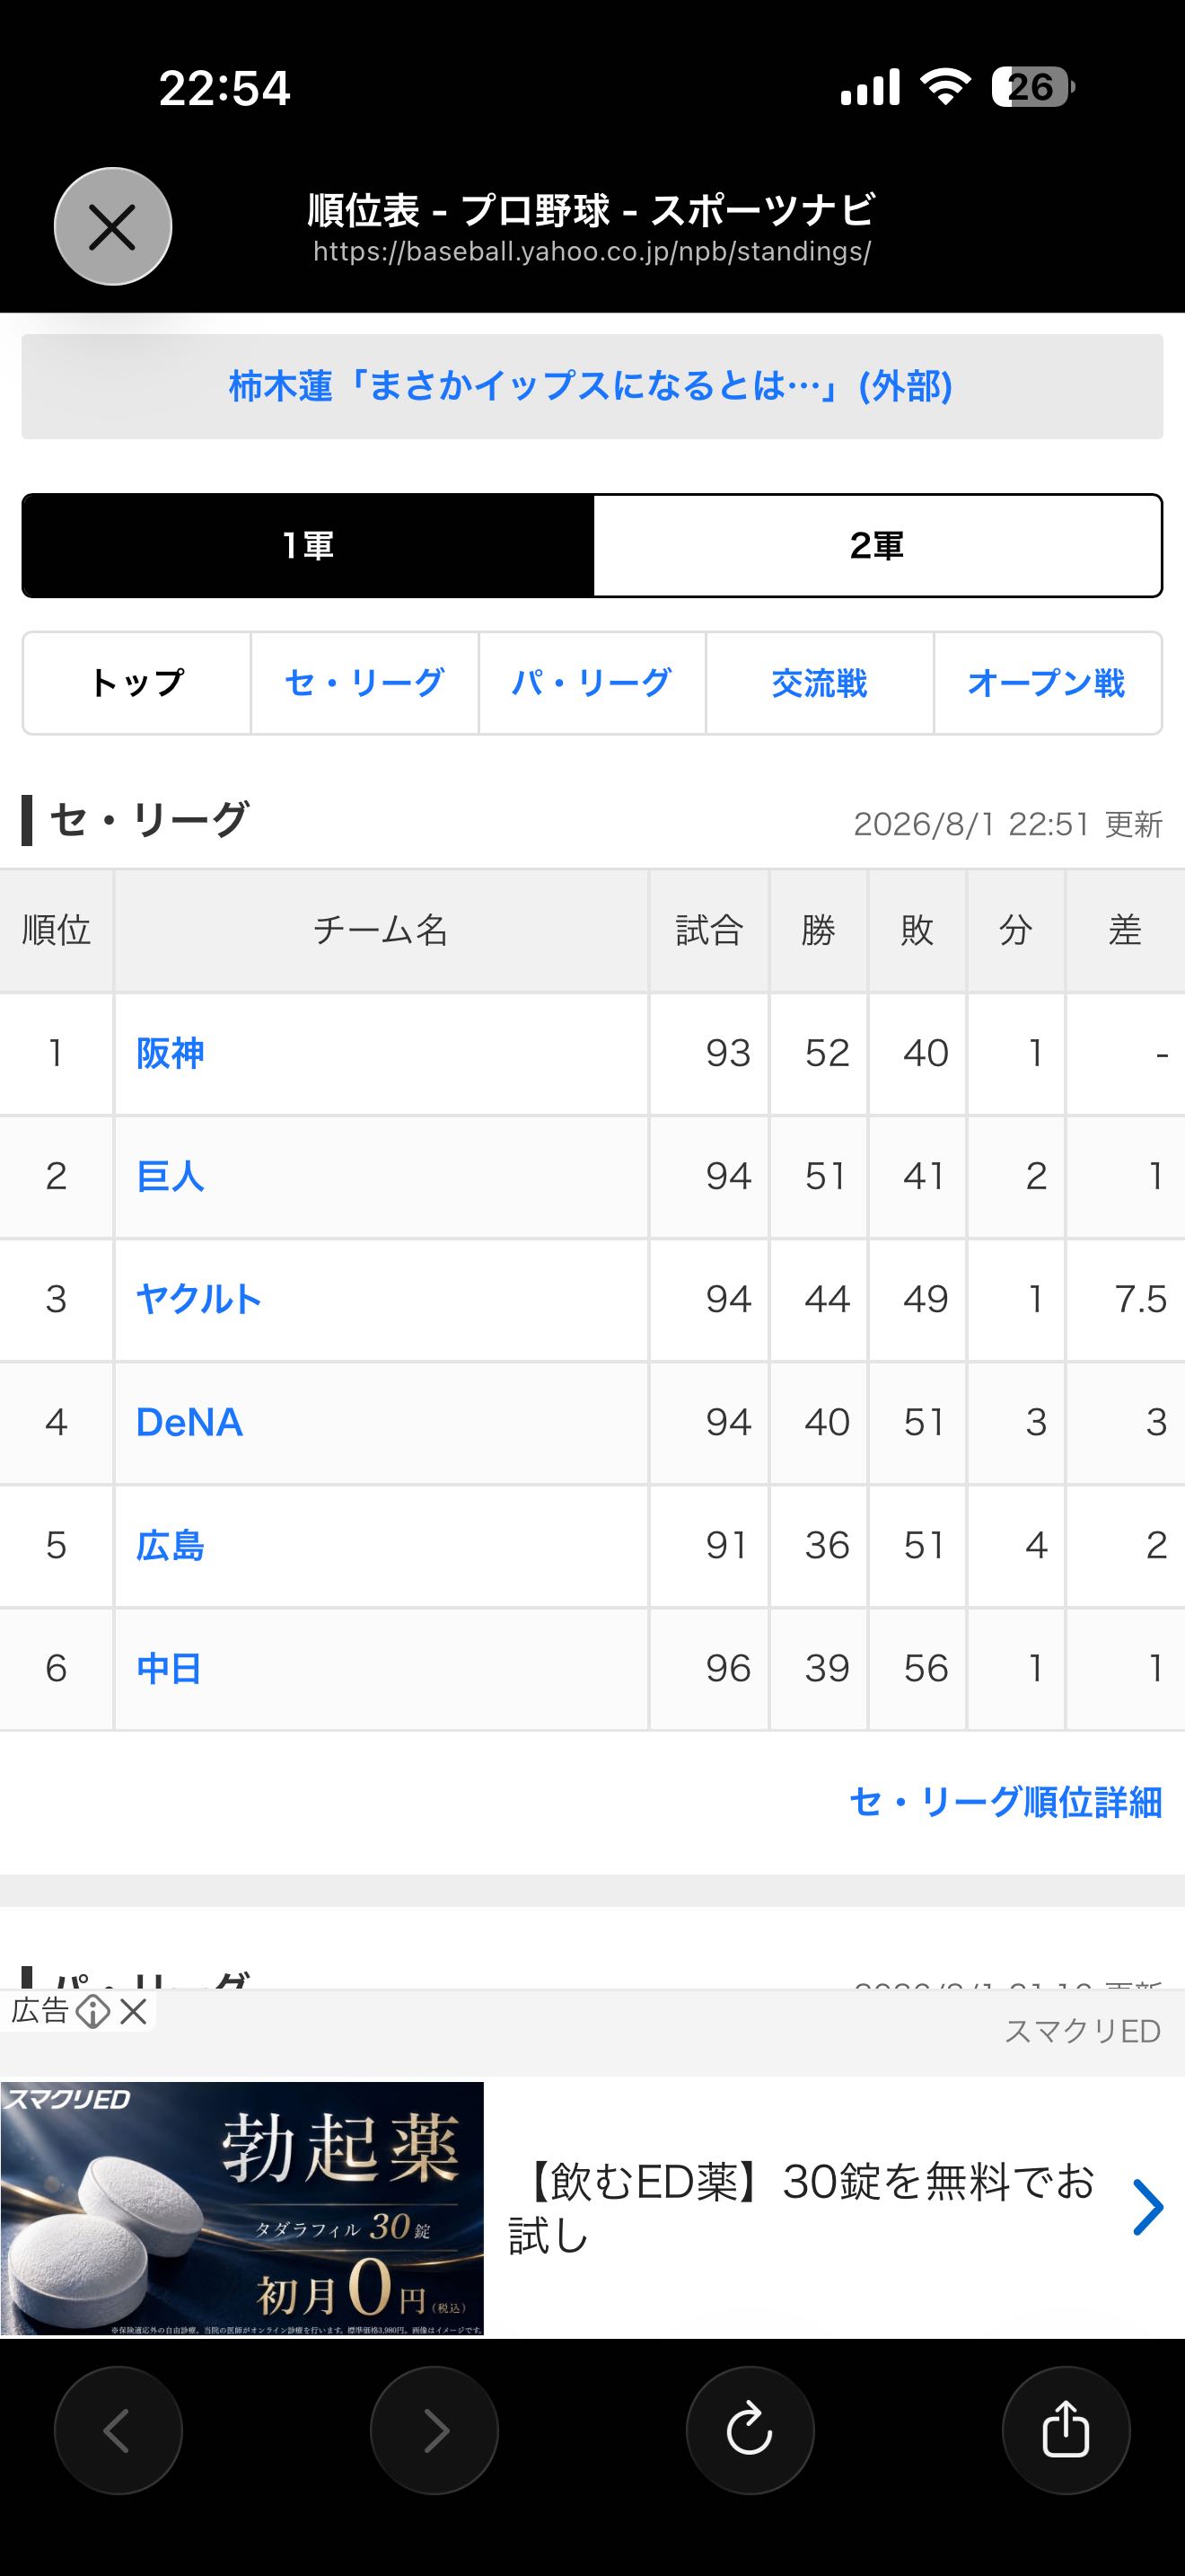The width and height of the screenshot is (1185, 2576).
Task: Dismiss the ad with its X icon
Action: [x=133, y=2011]
